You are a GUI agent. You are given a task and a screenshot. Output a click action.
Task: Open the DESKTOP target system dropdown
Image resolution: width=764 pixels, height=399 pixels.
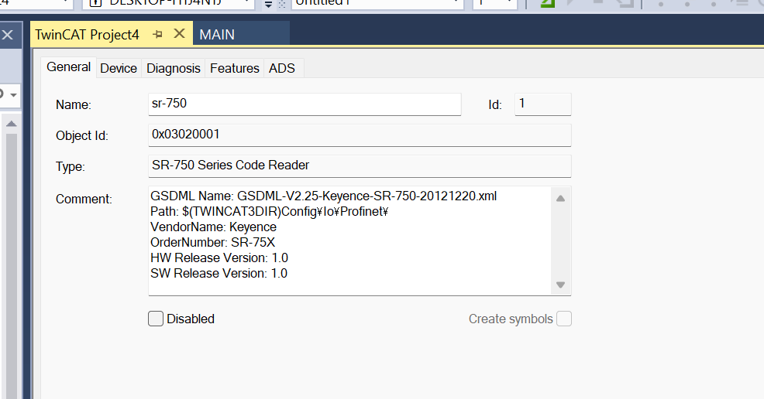click(x=247, y=2)
